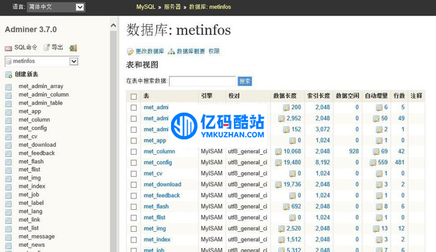Click data icon beside 19,480 in met_config row
This screenshot has width=436, height=252.
(x=278, y=163)
